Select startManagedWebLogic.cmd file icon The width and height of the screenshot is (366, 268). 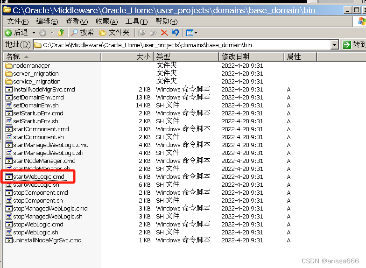[x=8, y=145]
